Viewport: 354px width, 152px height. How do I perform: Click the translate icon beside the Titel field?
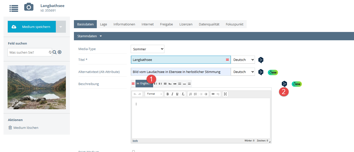click(261, 60)
